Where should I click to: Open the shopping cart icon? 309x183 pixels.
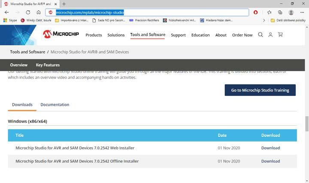[280, 35]
